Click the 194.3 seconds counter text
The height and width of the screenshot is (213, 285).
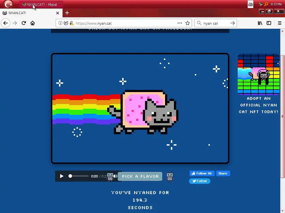(x=140, y=200)
